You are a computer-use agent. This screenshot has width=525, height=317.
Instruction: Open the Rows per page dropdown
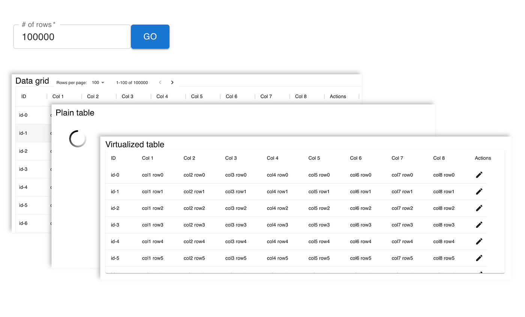[x=98, y=83]
